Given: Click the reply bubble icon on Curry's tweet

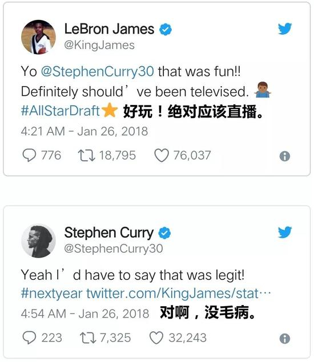Looking at the screenshot, I should [29, 337].
